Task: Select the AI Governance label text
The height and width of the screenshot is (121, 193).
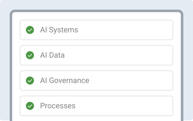Action: (x=65, y=80)
